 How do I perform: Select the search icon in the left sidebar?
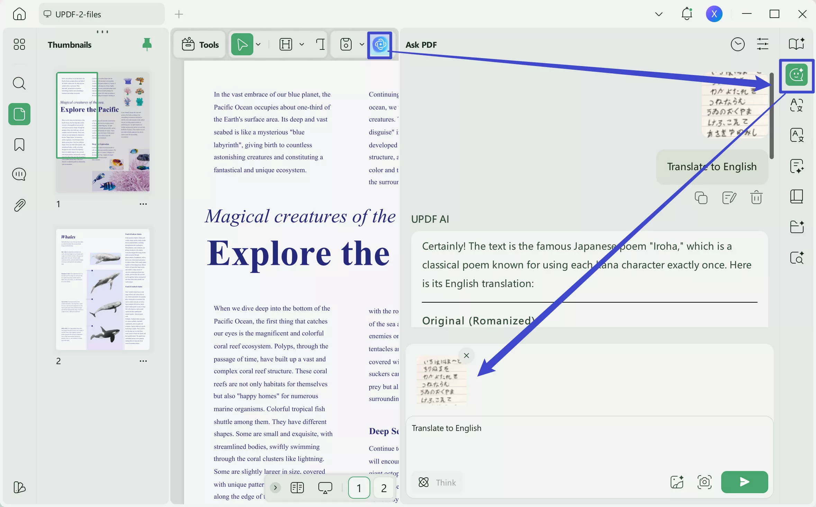click(x=19, y=83)
